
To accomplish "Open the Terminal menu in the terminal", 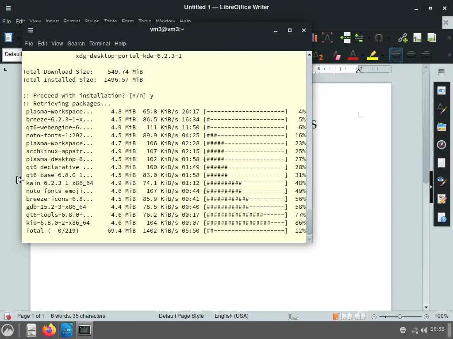I will (x=100, y=44).
